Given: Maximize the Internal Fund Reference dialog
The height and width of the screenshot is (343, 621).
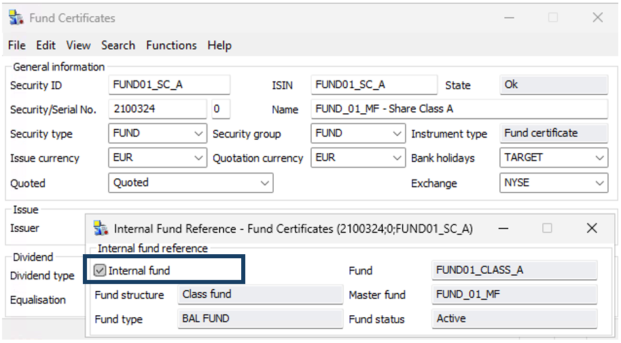Looking at the screenshot, I should coord(548,228).
